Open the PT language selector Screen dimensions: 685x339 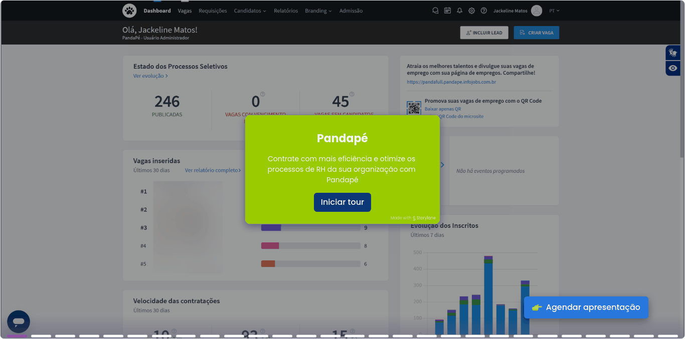tap(554, 11)
